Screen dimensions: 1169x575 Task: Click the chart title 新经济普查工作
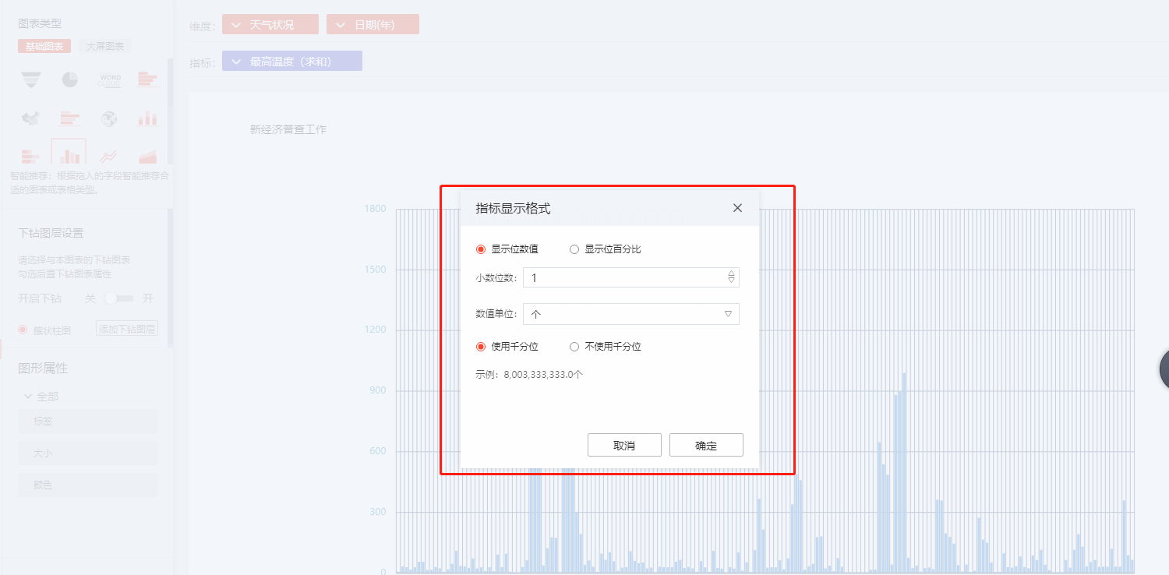(288, 129)
